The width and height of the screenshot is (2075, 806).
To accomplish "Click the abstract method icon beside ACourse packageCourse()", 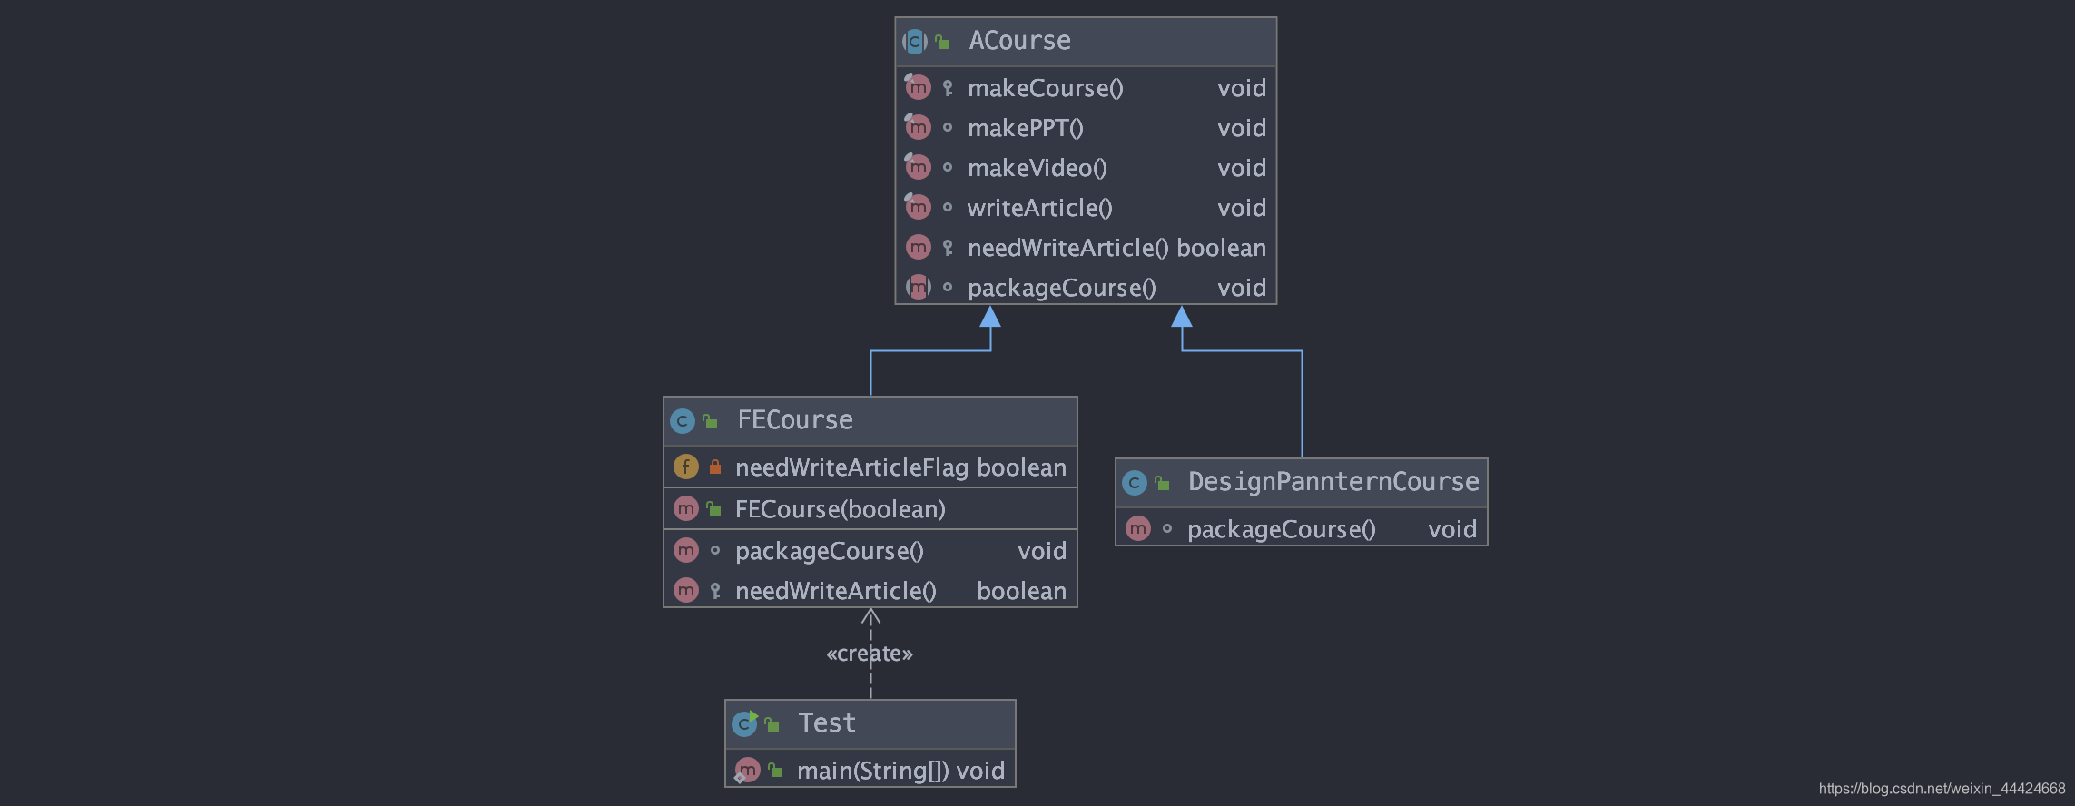I will click(918, 287).
